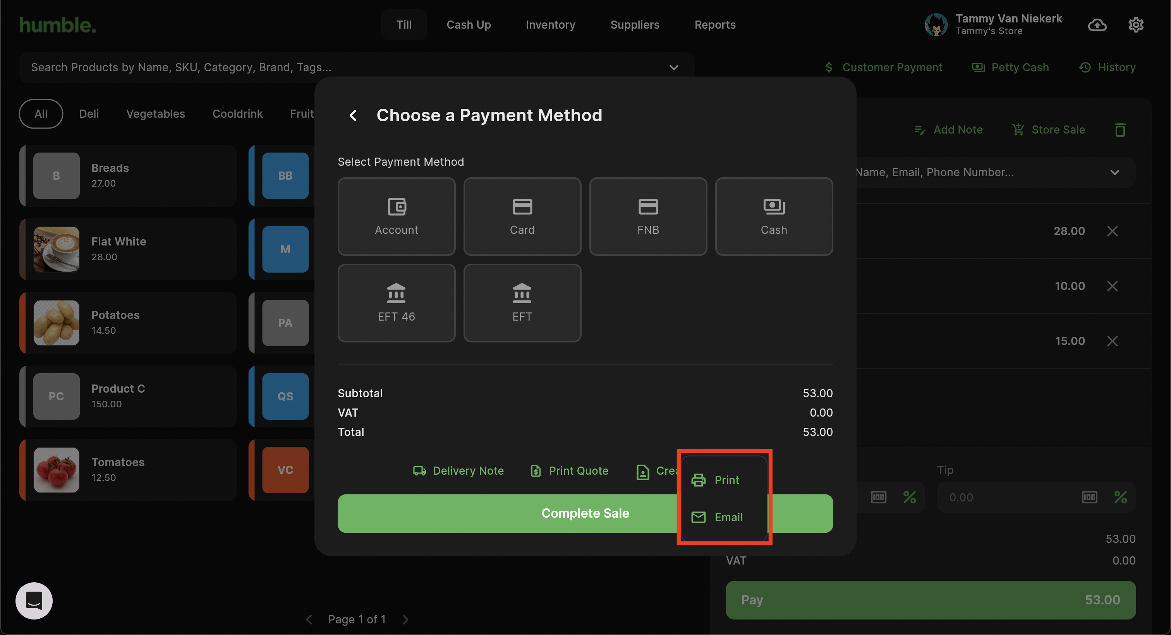Click the Complete Sale button
This screenshot has height=635, width=1171.
585,514
